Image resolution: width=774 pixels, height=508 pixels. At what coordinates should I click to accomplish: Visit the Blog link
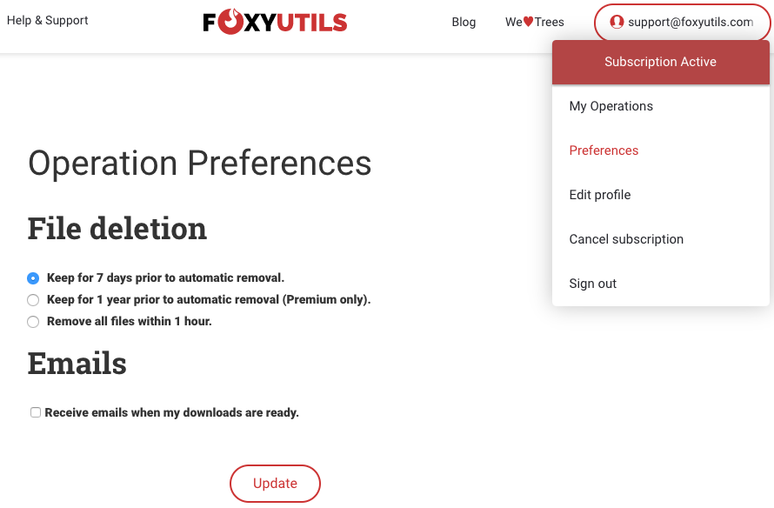click(x=464, y=23)
